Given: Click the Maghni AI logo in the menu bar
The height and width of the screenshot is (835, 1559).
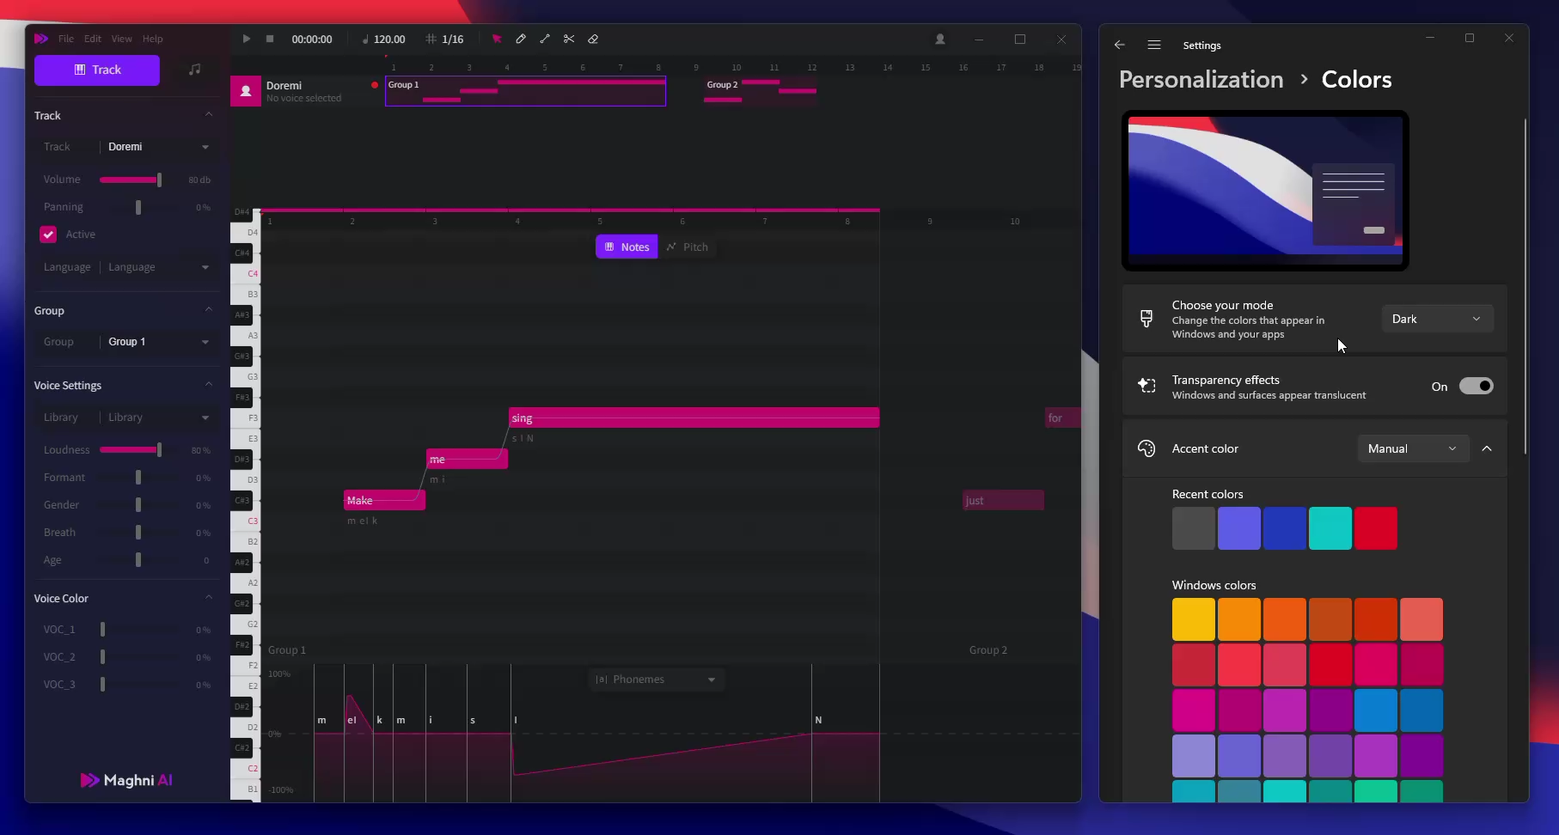Looking at the screenshot, I should pyautogui.click(x=41, y=39).
